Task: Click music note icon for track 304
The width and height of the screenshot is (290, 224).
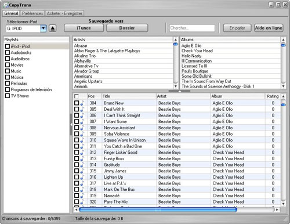Action: (x=82, y=103)
